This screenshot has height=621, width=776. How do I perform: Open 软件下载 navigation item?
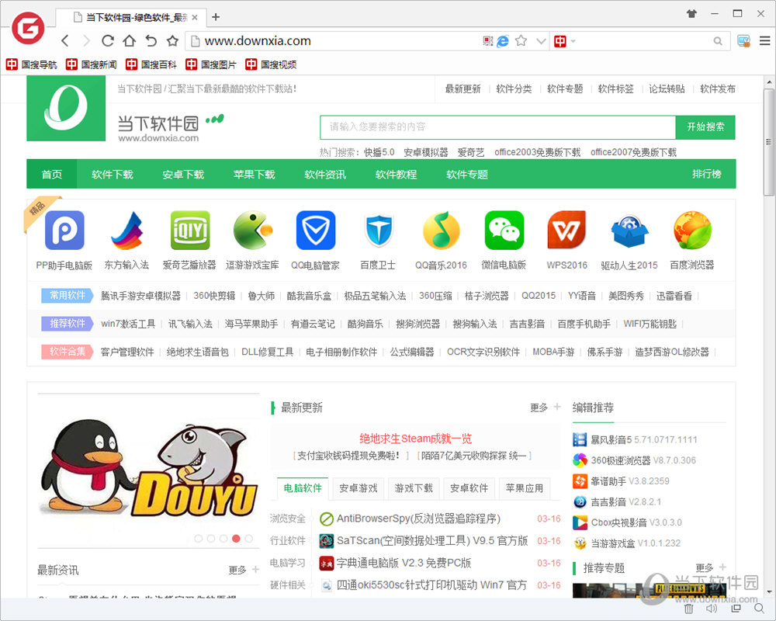[113, 174]
